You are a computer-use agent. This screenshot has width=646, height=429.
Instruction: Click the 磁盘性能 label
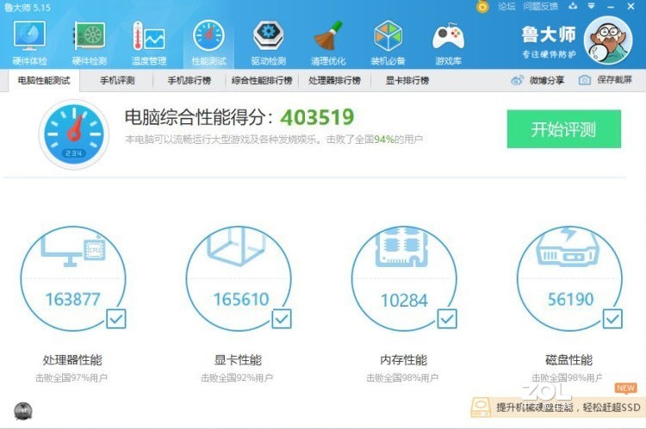tap(569, 360)
